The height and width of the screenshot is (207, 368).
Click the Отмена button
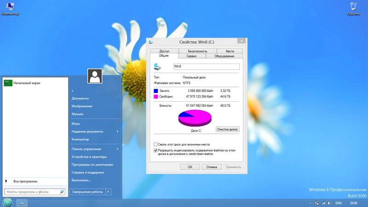click(x=212, y=167)
